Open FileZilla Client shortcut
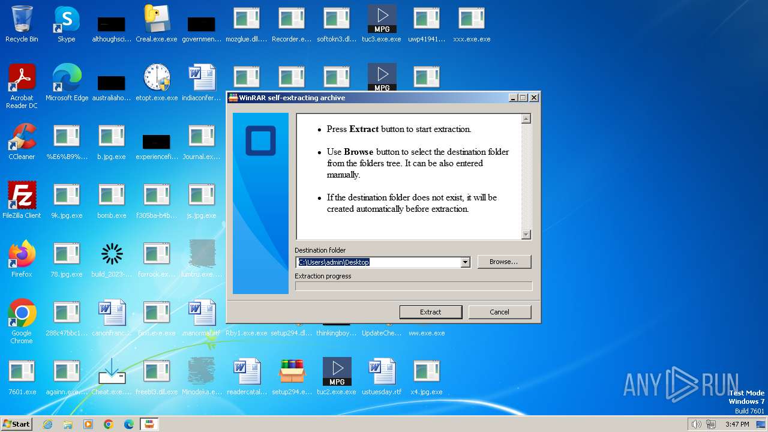 (x=22, y=200)
